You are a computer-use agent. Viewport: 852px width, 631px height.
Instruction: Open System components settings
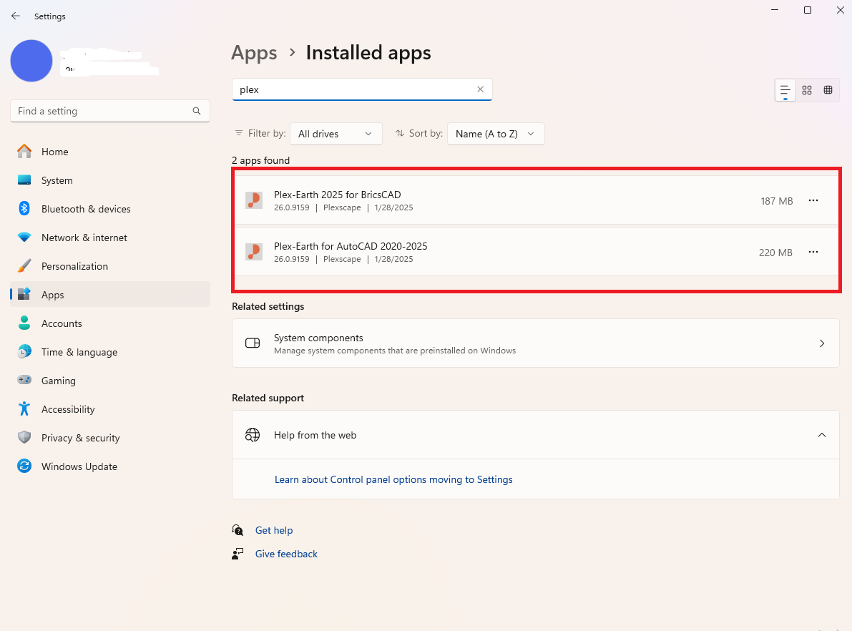point(535,343)
